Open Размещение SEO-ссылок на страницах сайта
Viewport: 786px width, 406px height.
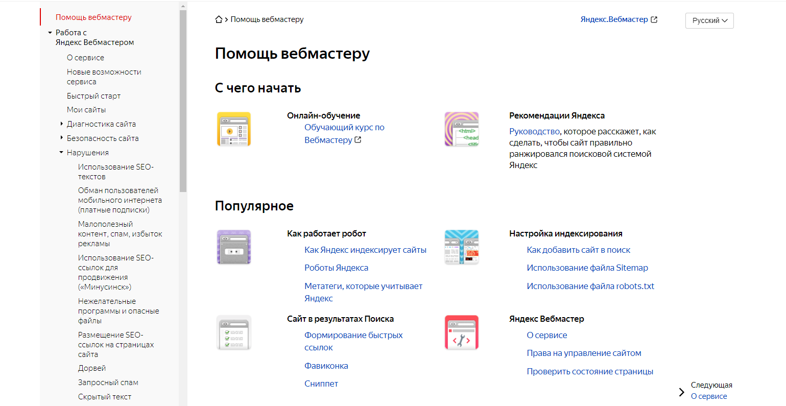(116, 345)
